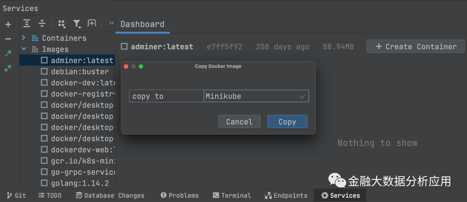This screenshot has height=202, width=467.
Task: Open the Filter options icon
Action: click(77, 24)
